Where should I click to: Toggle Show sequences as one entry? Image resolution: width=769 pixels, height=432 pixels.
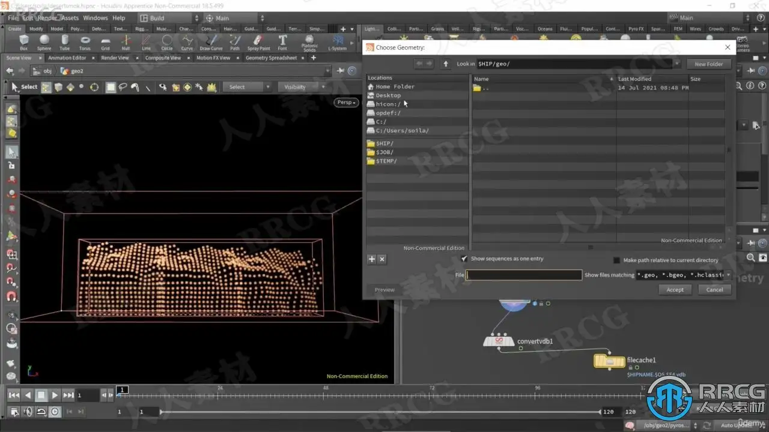(464, 259)
